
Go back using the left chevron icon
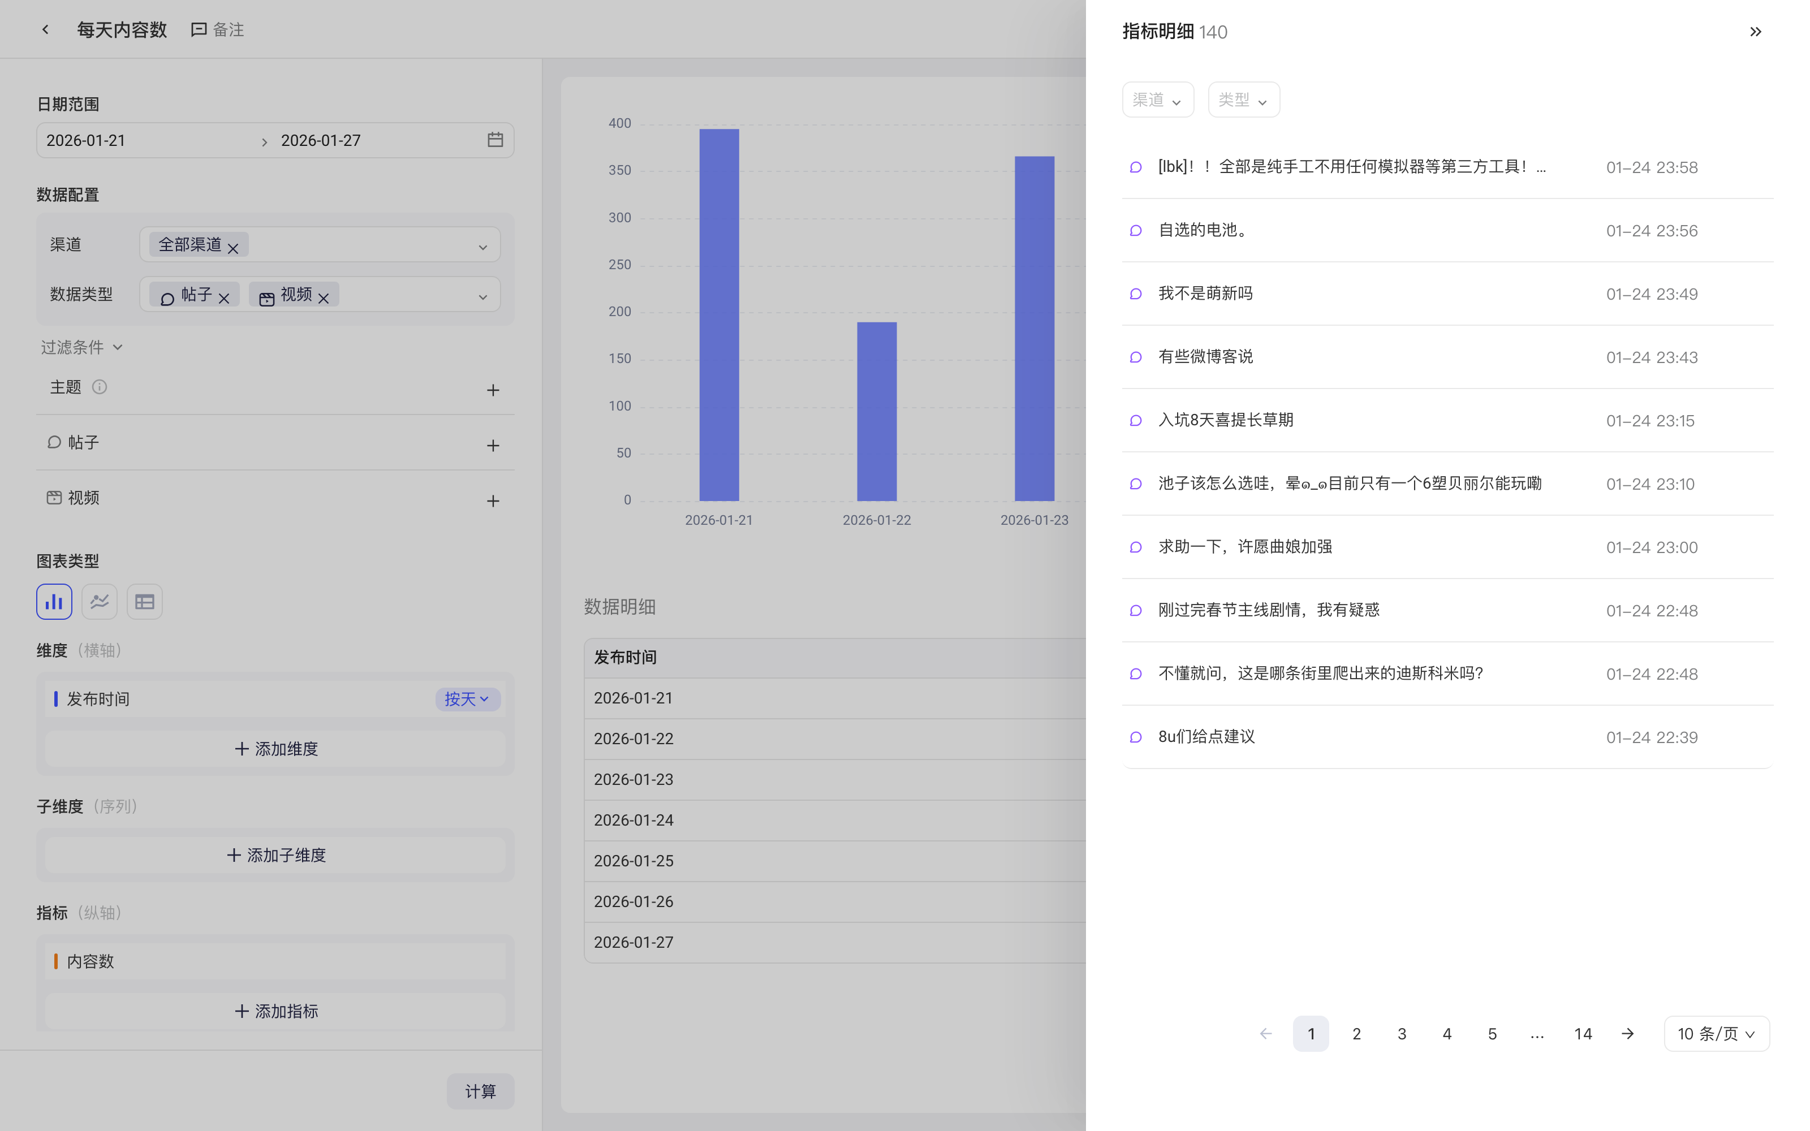coord(46,29)
